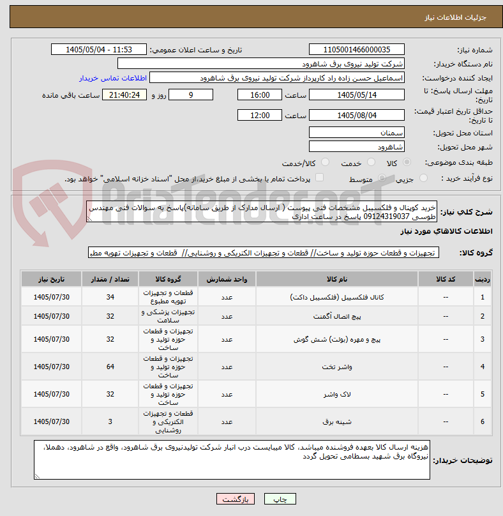The height and width of the screenshot is (516, 503).
Task: Click item name کانال فلکسیبل (فلکسیبل داکت)
Action: click(x=337, y=297)
